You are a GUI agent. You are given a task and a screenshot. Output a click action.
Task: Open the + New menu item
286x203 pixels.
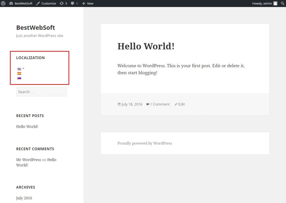[x=87, y=3]
